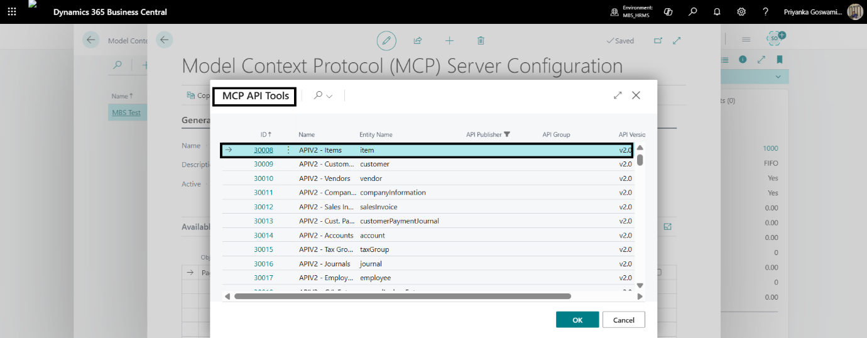Image resolution: width=867 pixels, height=338 pixels.
Task: Click the API Group column header
Action: pyautogui.click(x=556, y=134)
